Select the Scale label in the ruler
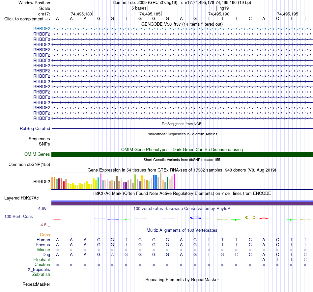The height and width of the screenshot is (292, 313). pyautogui.click(x=44, y=8)
